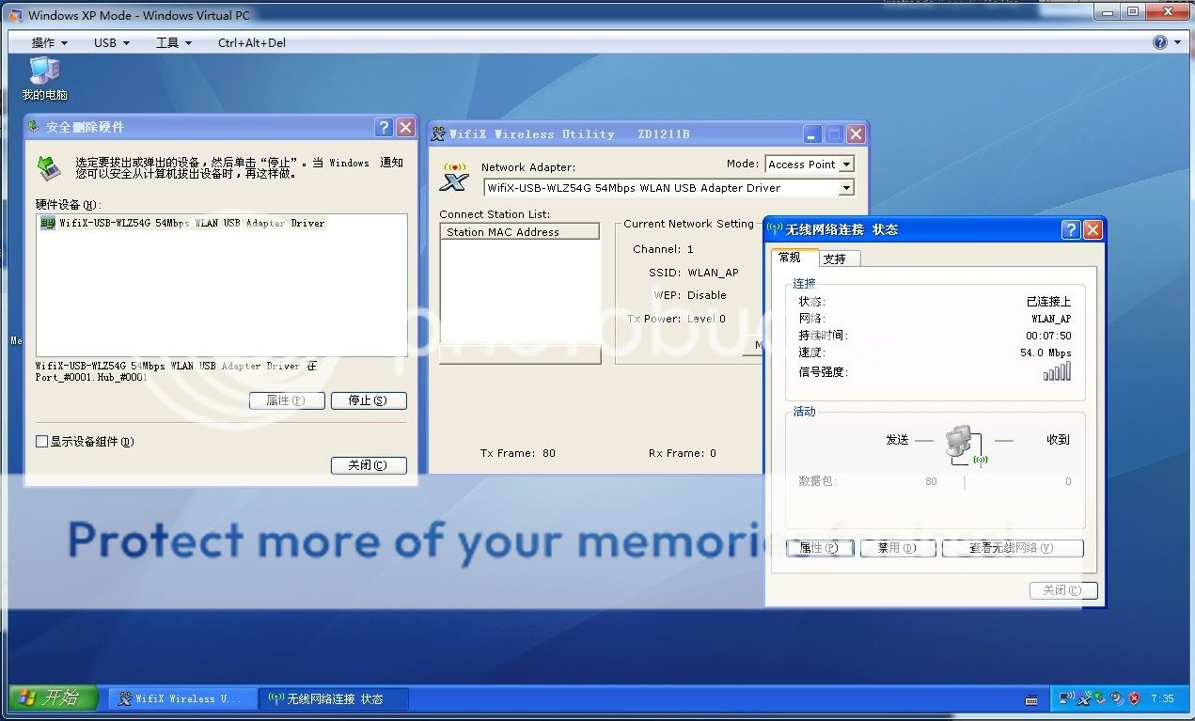Click the taskbar clock showing 7:35
The height and width of the screenshot is (721, 1195).
tap(1163, 698)
